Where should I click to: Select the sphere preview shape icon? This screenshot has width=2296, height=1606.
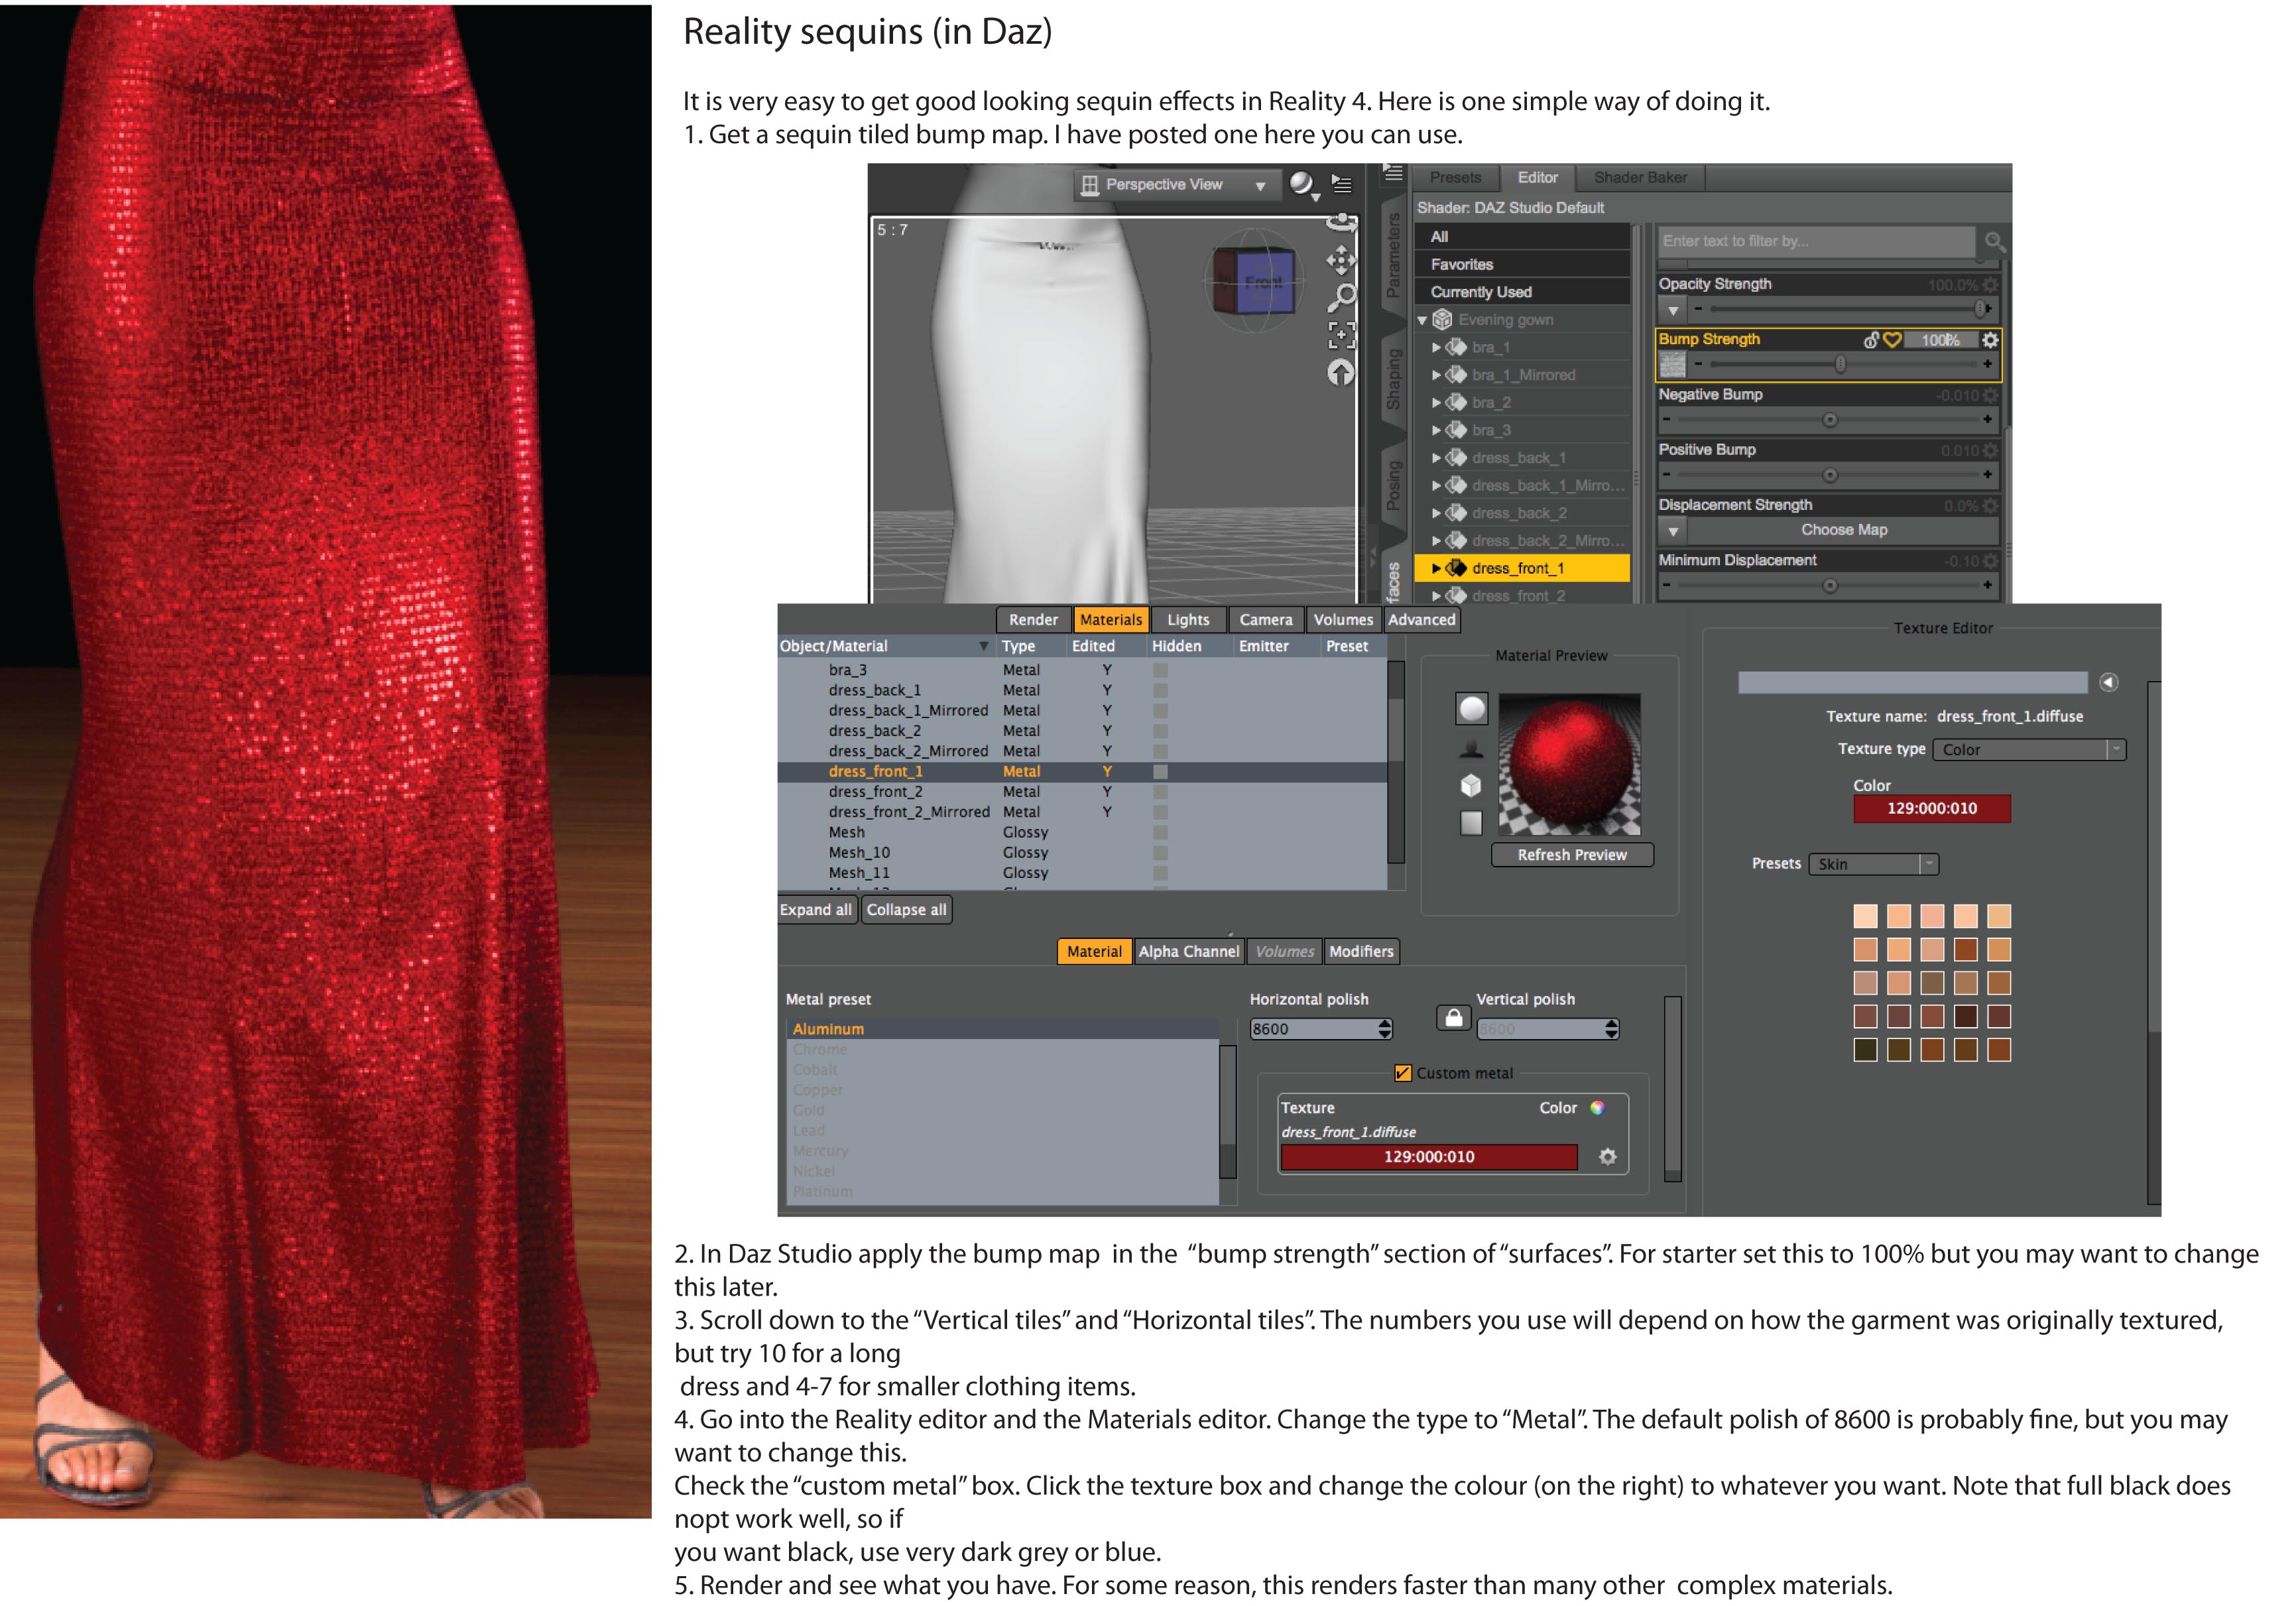1471,709
